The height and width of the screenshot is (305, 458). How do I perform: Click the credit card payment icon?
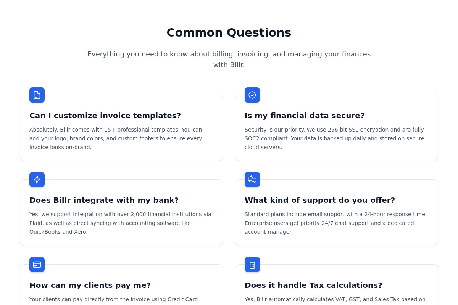(37, 265)
